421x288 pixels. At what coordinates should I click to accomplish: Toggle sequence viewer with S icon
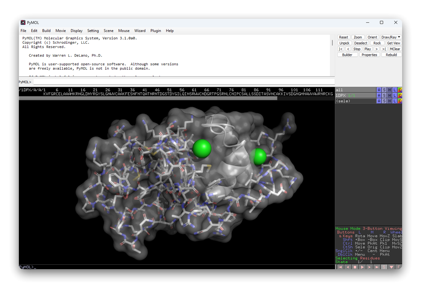384,267
